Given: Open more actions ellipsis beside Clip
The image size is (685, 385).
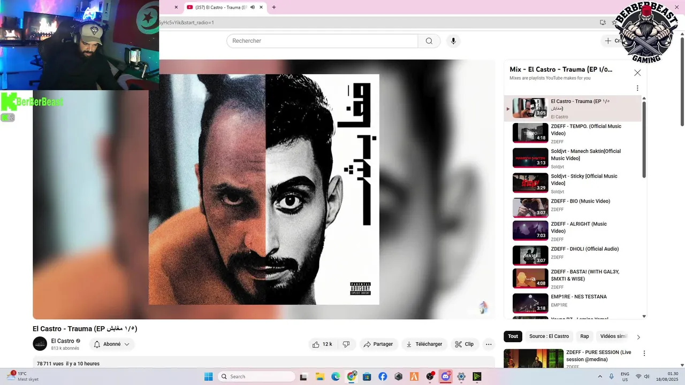Looking at the screenshot, I should 489,344.
